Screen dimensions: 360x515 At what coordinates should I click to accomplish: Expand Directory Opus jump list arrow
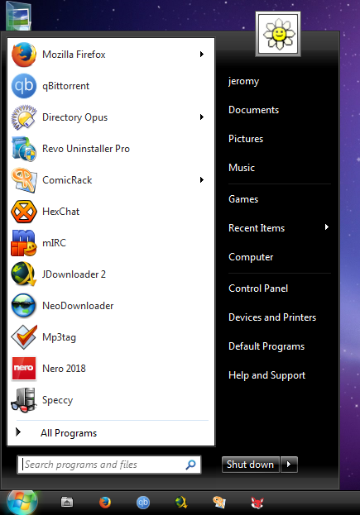[x=202, y=117]
